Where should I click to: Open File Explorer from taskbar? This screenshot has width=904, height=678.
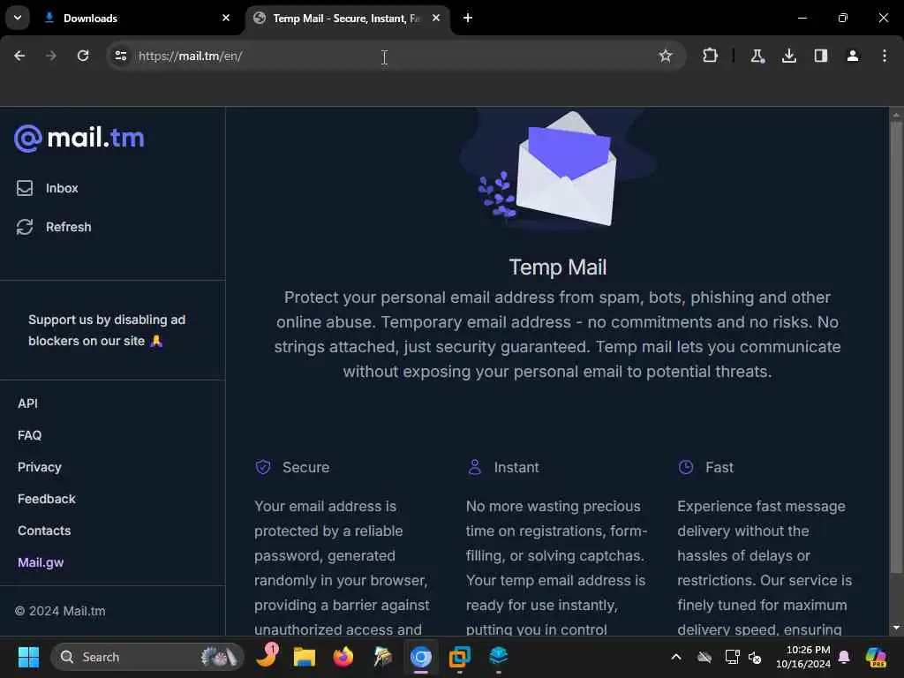tap(305, 657)
